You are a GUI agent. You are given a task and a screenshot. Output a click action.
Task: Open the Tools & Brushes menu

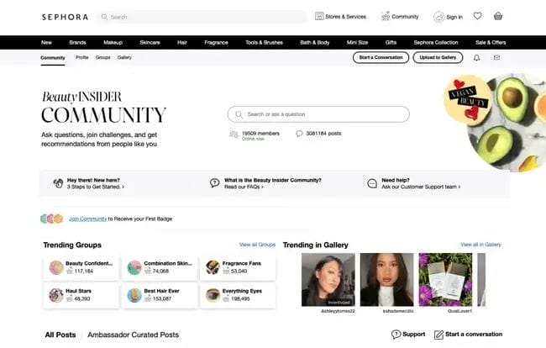[x=264, y=43]
